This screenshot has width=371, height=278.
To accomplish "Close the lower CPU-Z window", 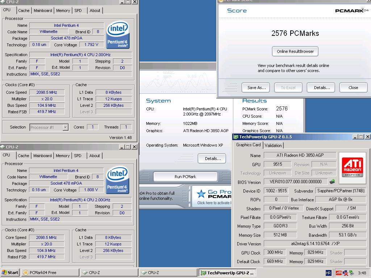I will (134, 147).
